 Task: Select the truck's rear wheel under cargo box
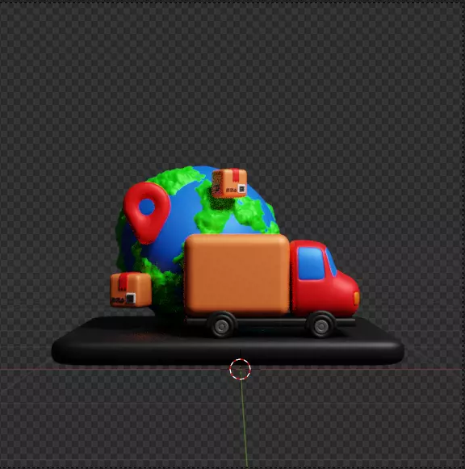coord(222,325)
